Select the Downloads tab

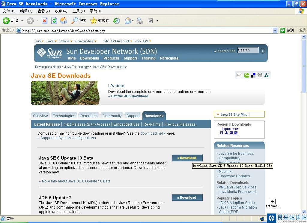[154, 116]
